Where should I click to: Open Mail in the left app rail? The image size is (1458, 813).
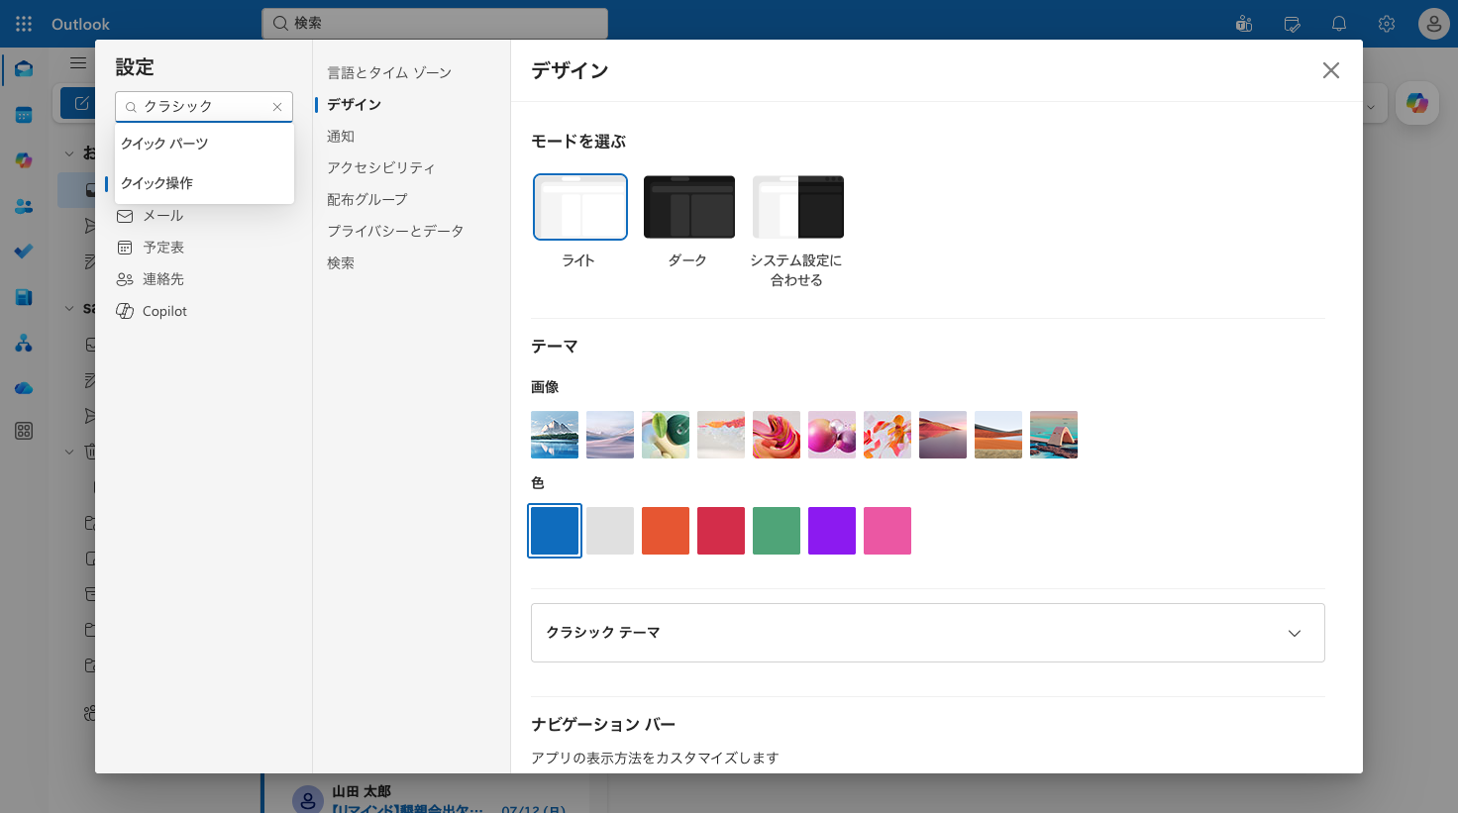(24, 69)
